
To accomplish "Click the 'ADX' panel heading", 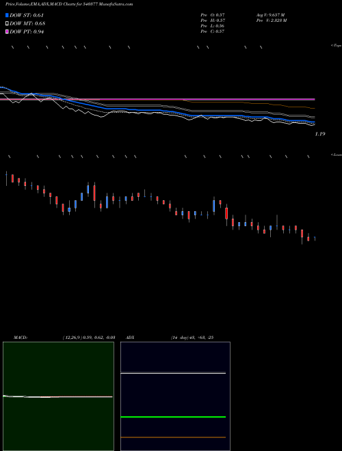I will tap(130, 338).
